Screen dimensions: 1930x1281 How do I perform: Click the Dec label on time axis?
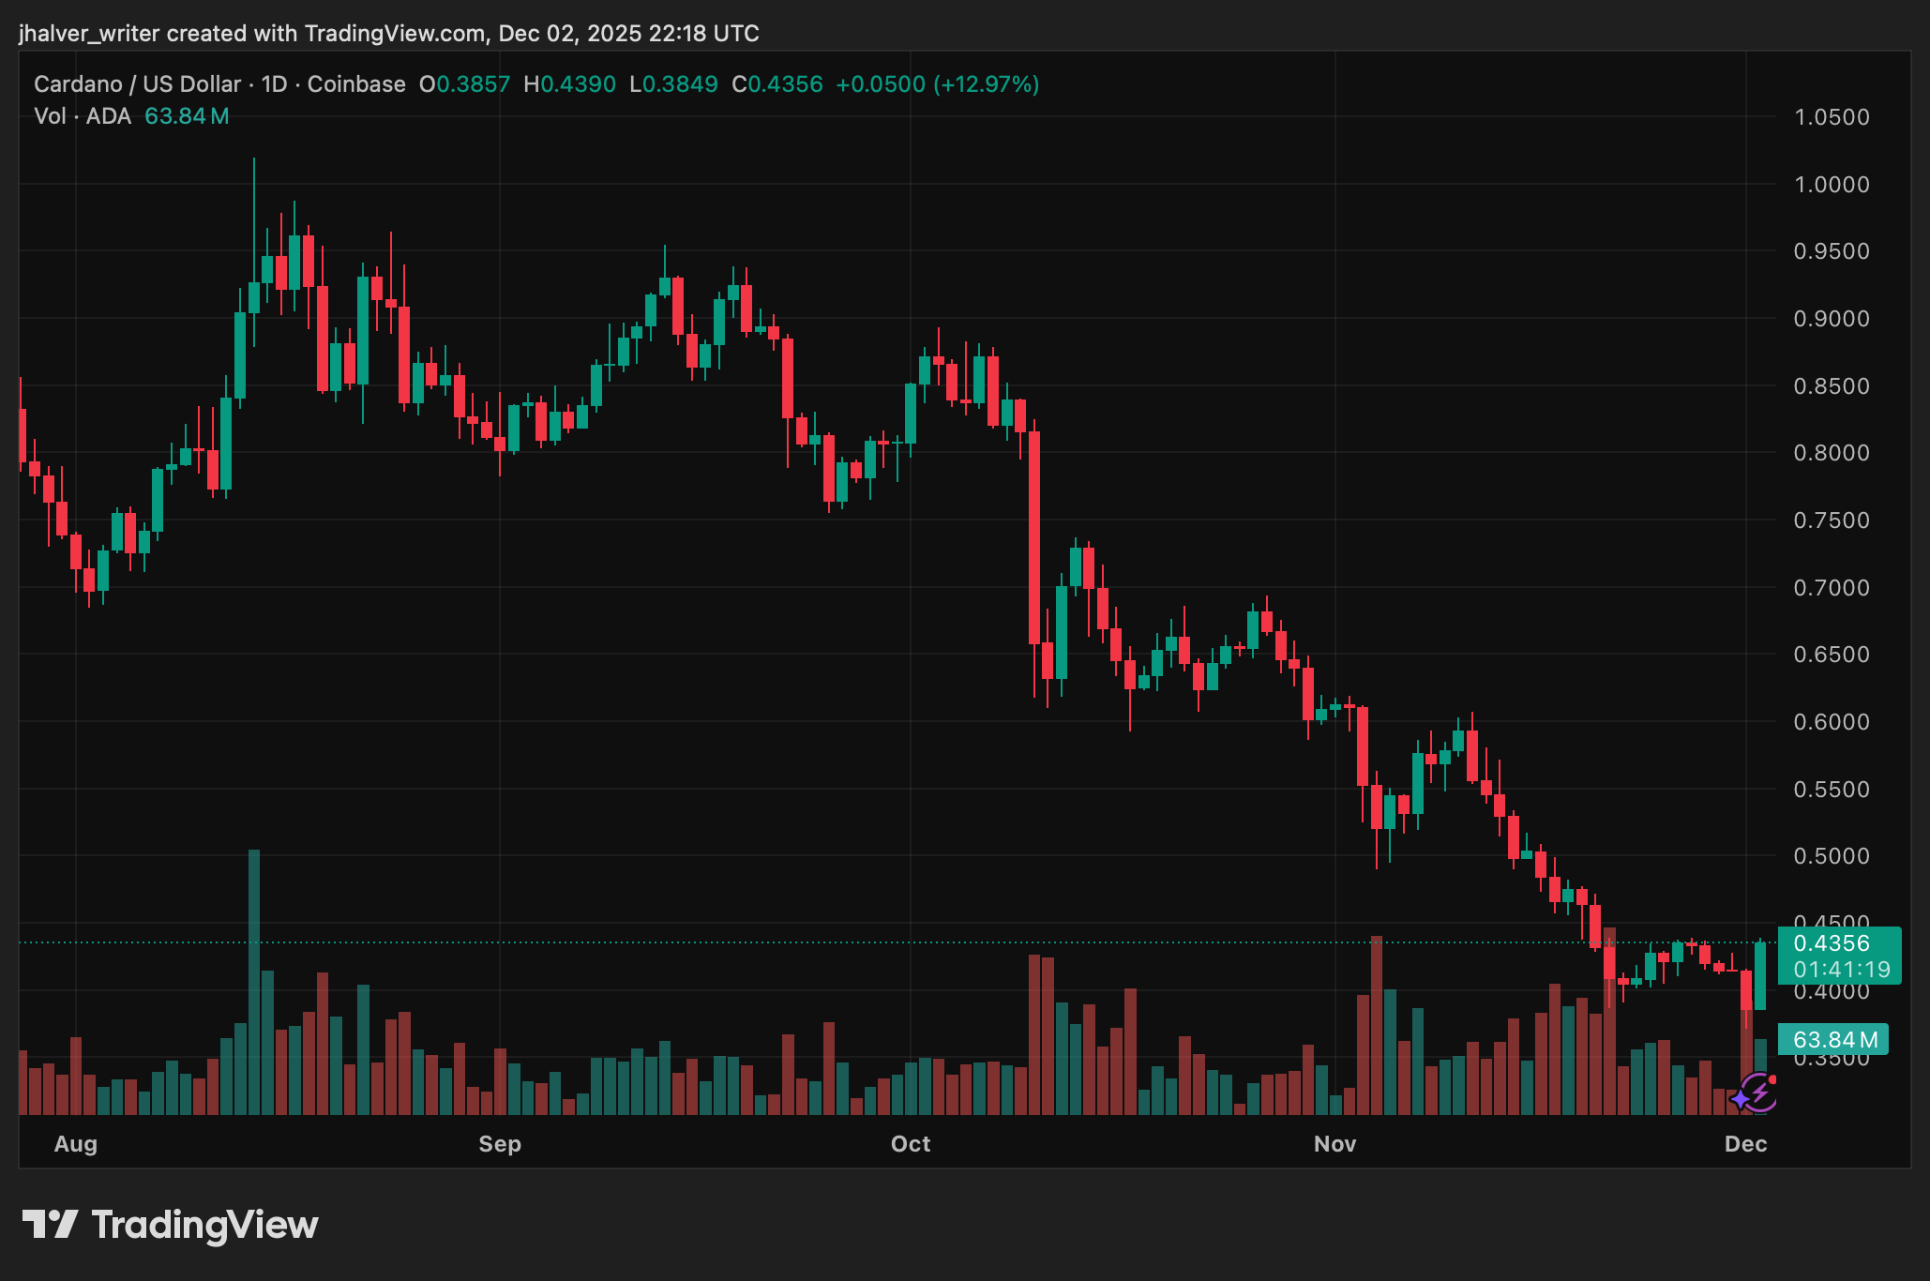1745,1143
